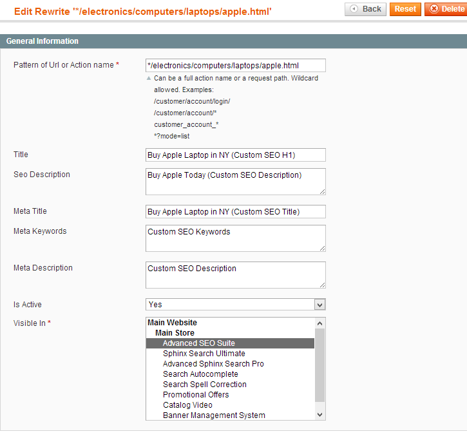Click Visible In list scroll-up arrow

(320, 323)
